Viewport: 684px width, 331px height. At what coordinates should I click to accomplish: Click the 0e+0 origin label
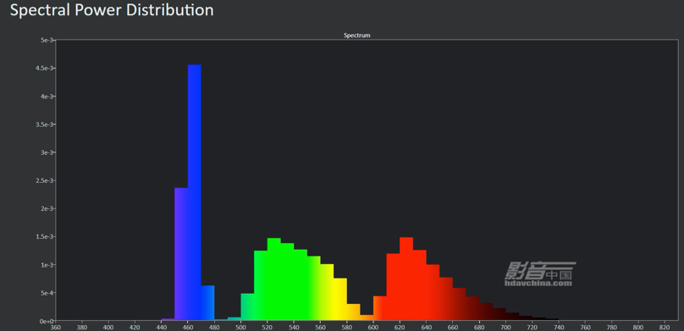pos(47,322)
